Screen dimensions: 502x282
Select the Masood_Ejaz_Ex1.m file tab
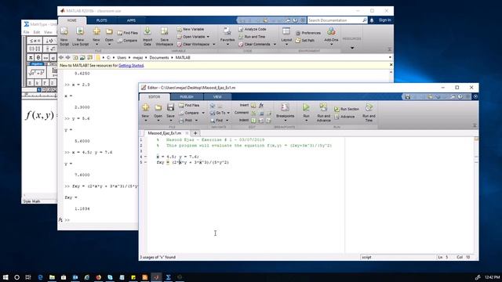164,133
